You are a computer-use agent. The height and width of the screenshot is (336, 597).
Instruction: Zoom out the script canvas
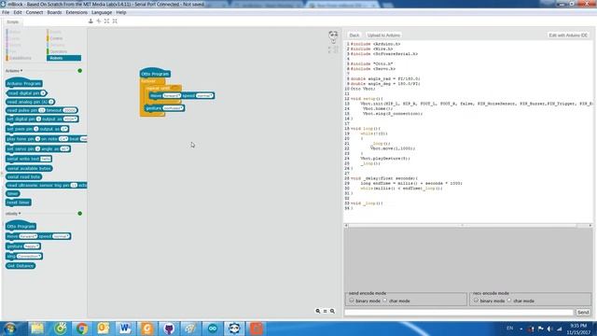tap(317, 311)
